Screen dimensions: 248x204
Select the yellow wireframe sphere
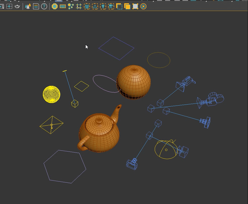[52, 94]
